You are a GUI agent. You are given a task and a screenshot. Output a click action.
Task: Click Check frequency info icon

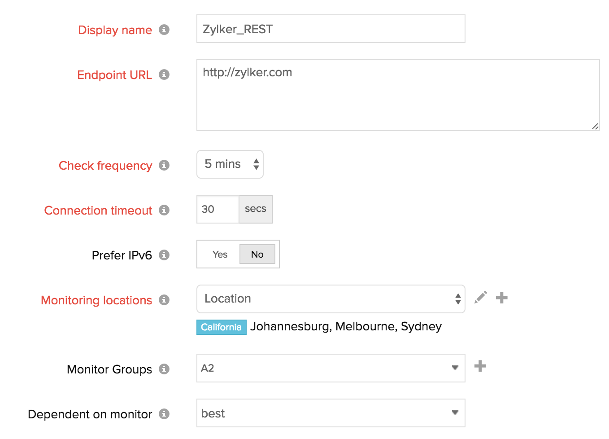click(164, 165)
